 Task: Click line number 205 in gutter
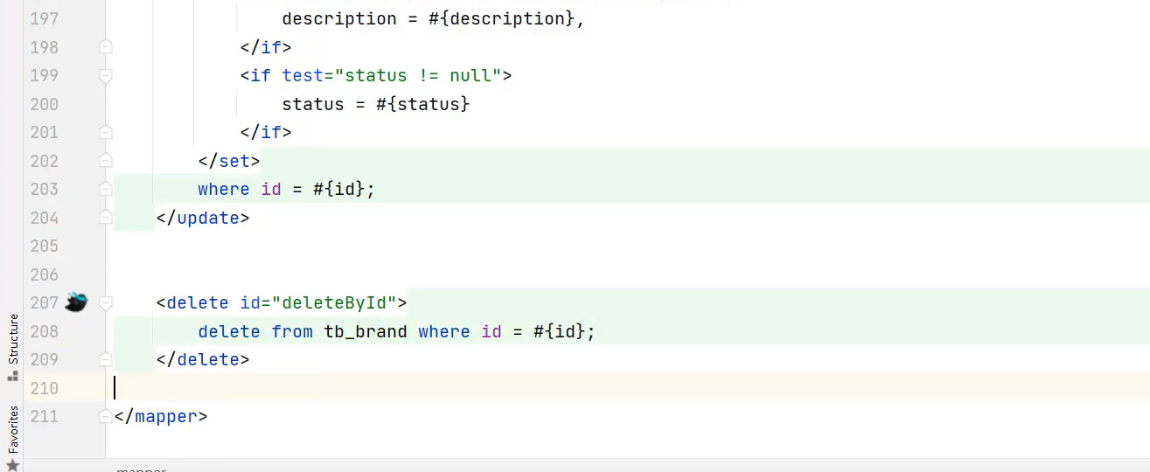click(x=44, y=246)
